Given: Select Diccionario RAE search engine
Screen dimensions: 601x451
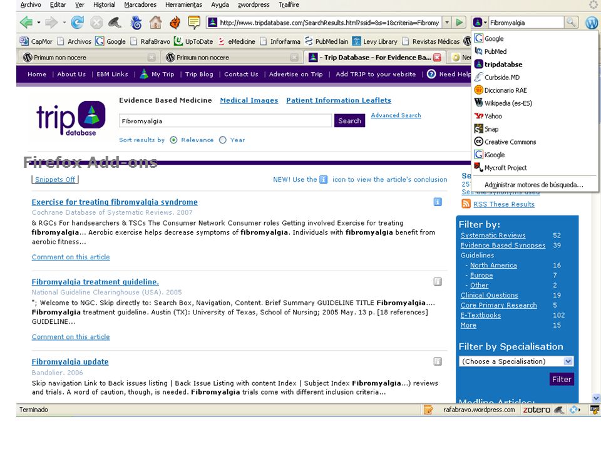Looking at the screenshot, I should point(534,90).
